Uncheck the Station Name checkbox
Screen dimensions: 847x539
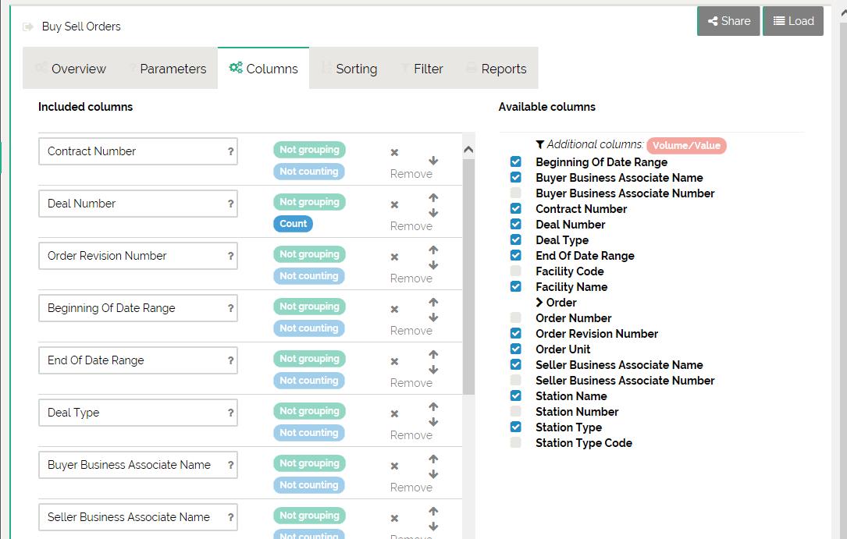515,396
